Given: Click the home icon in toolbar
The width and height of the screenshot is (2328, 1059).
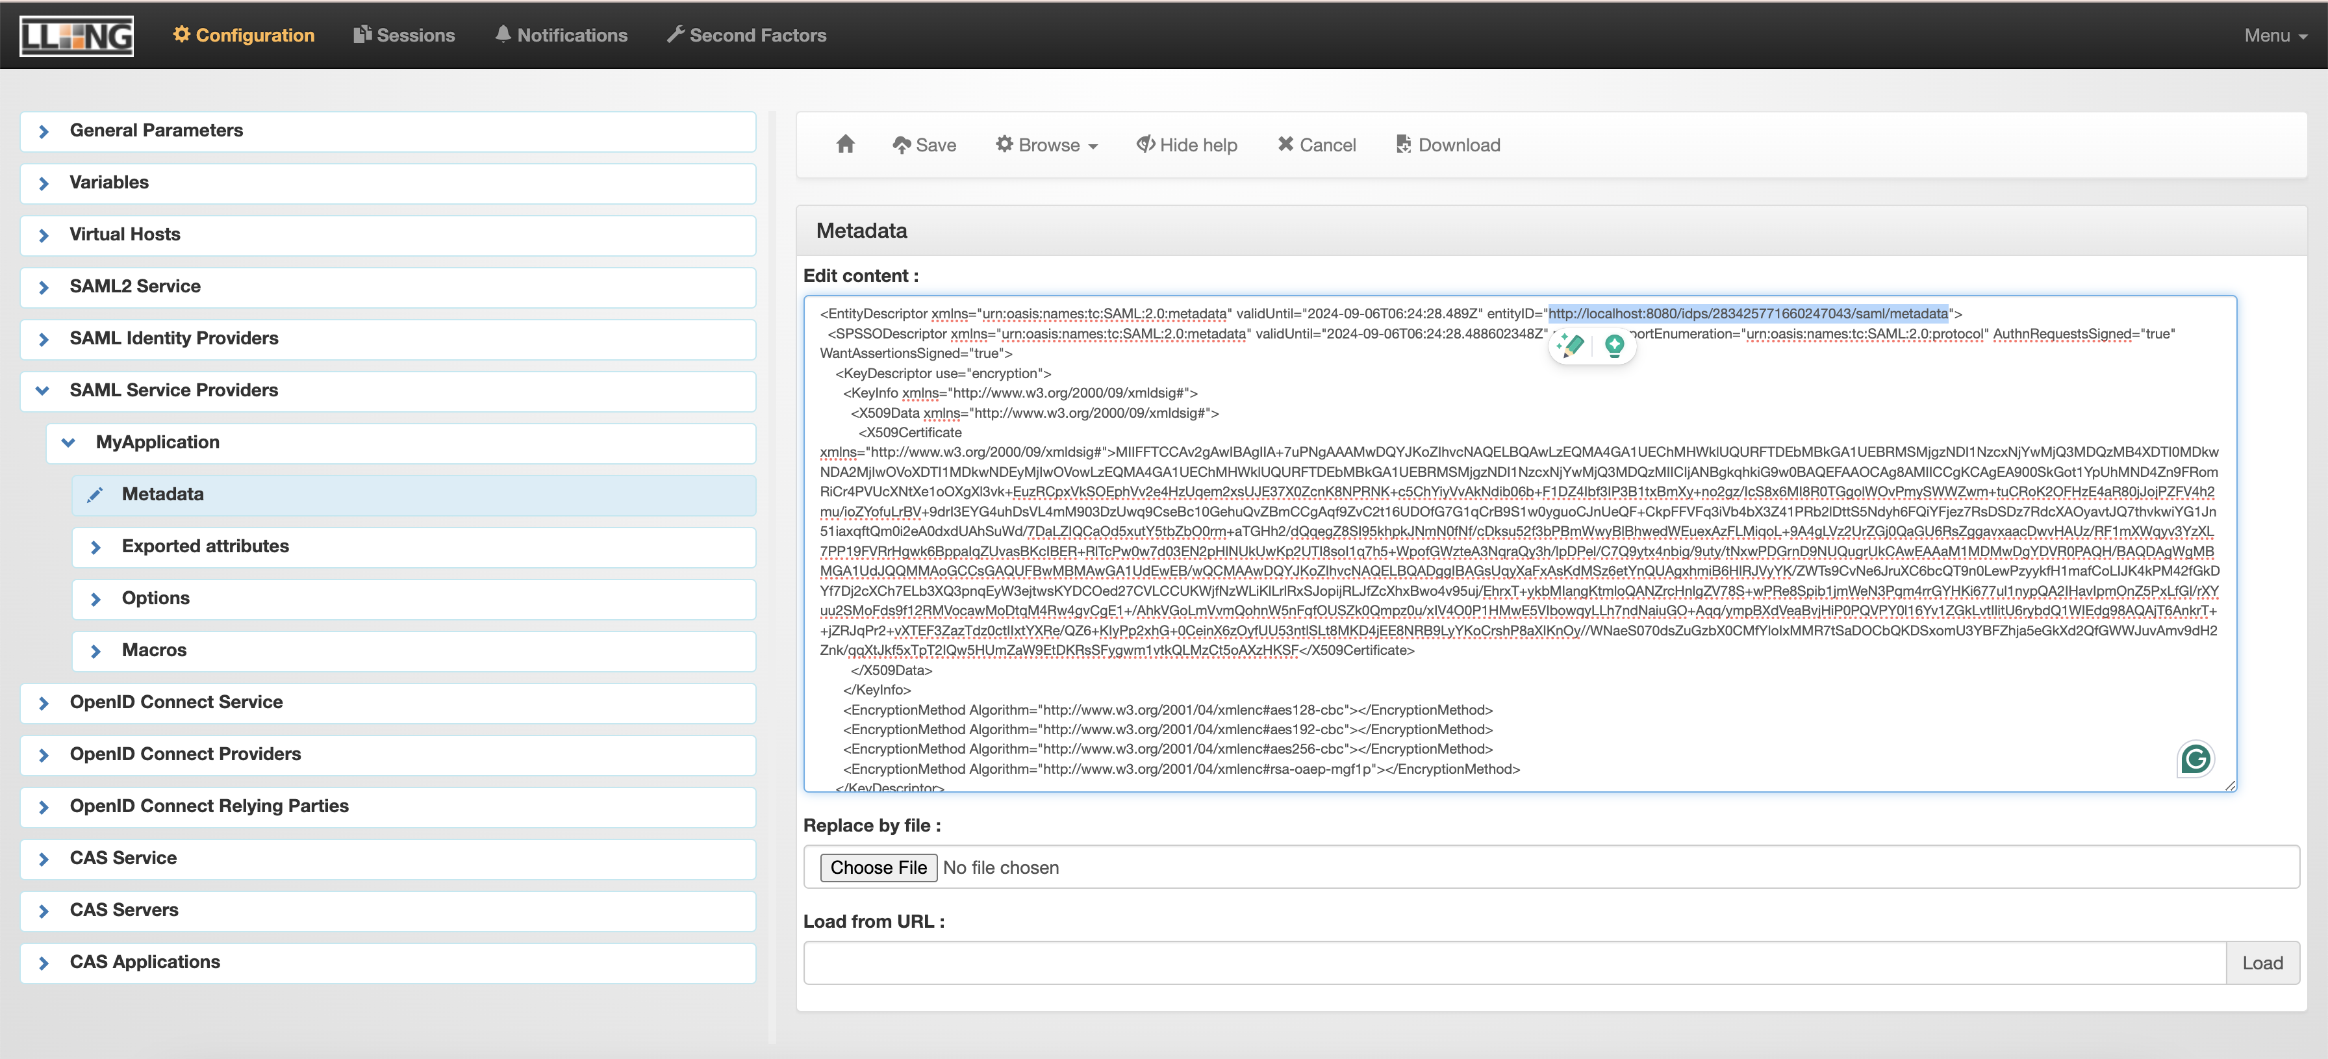Looking at the screenshot, I should click(845, 145).
